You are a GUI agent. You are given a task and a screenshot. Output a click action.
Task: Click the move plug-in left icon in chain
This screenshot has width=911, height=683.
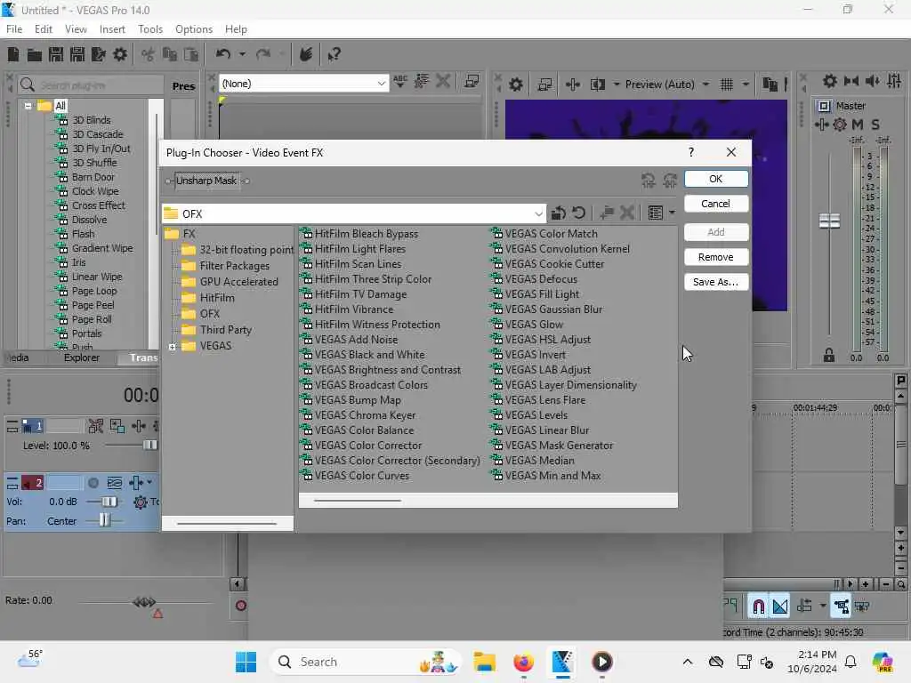(649, 181)
